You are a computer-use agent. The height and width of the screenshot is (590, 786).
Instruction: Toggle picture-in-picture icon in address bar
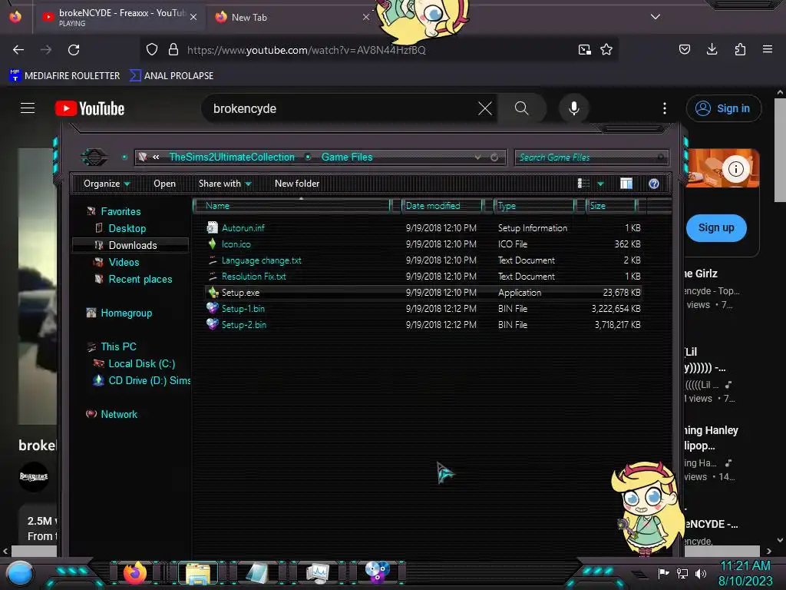584,50
